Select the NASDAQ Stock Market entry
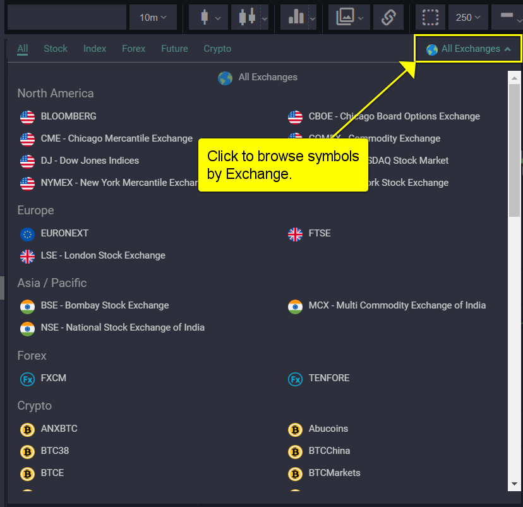 [407, 161]
